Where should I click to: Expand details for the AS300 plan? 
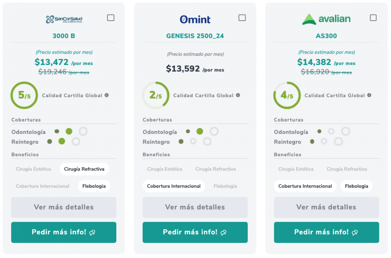pos(326,207)
